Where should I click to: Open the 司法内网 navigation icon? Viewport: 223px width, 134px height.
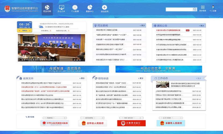coord(47,8)
